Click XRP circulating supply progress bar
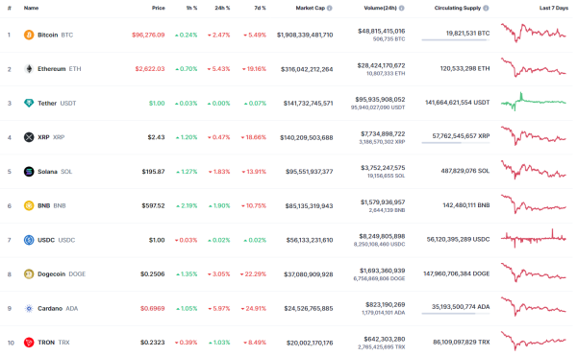577x356 pixels. tap(456, 142)
